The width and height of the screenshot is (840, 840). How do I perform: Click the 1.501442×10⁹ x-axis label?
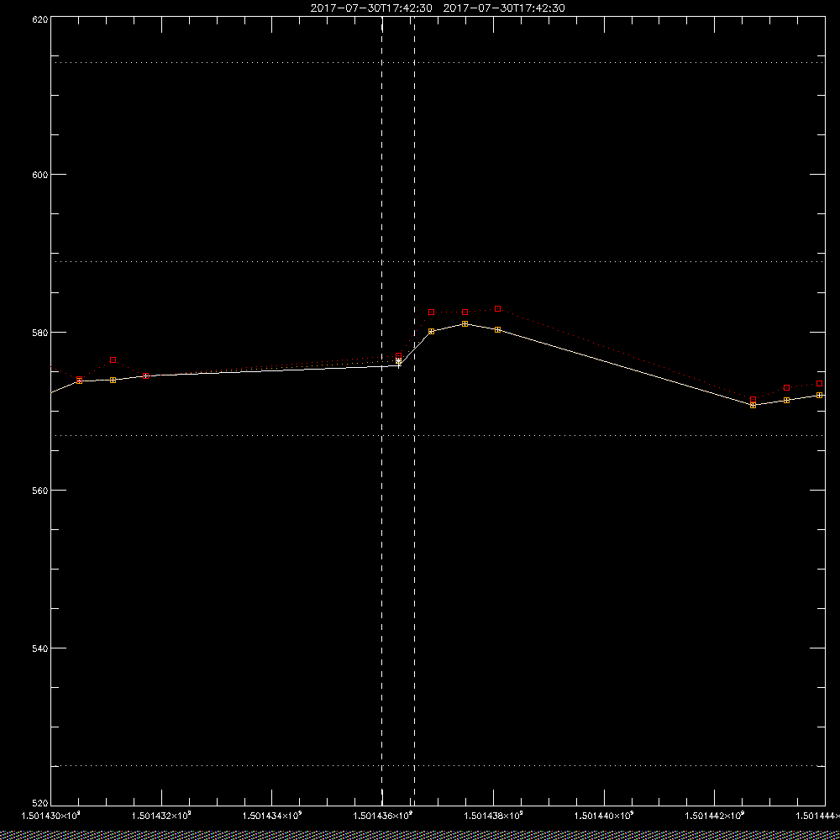[x=716, y=816]
